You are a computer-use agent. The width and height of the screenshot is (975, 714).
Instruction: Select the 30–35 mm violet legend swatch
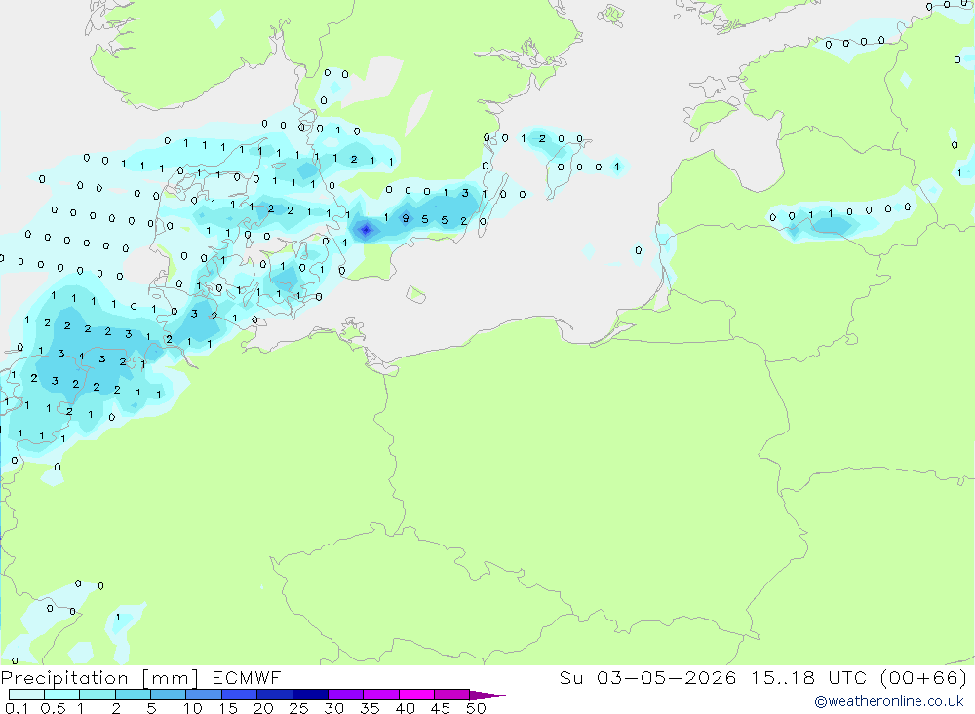coord(346,695)
